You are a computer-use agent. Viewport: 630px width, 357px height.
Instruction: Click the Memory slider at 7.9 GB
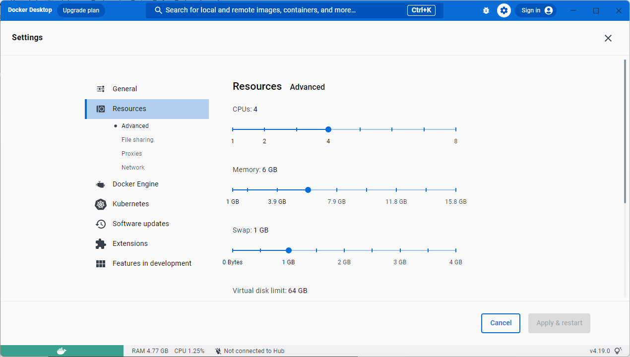click(x=337, y=190)
